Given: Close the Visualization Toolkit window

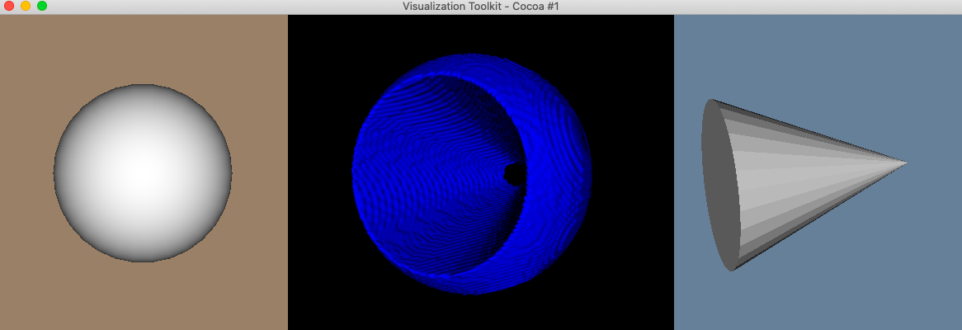Looking at the screenshot, I should point(9,6).
